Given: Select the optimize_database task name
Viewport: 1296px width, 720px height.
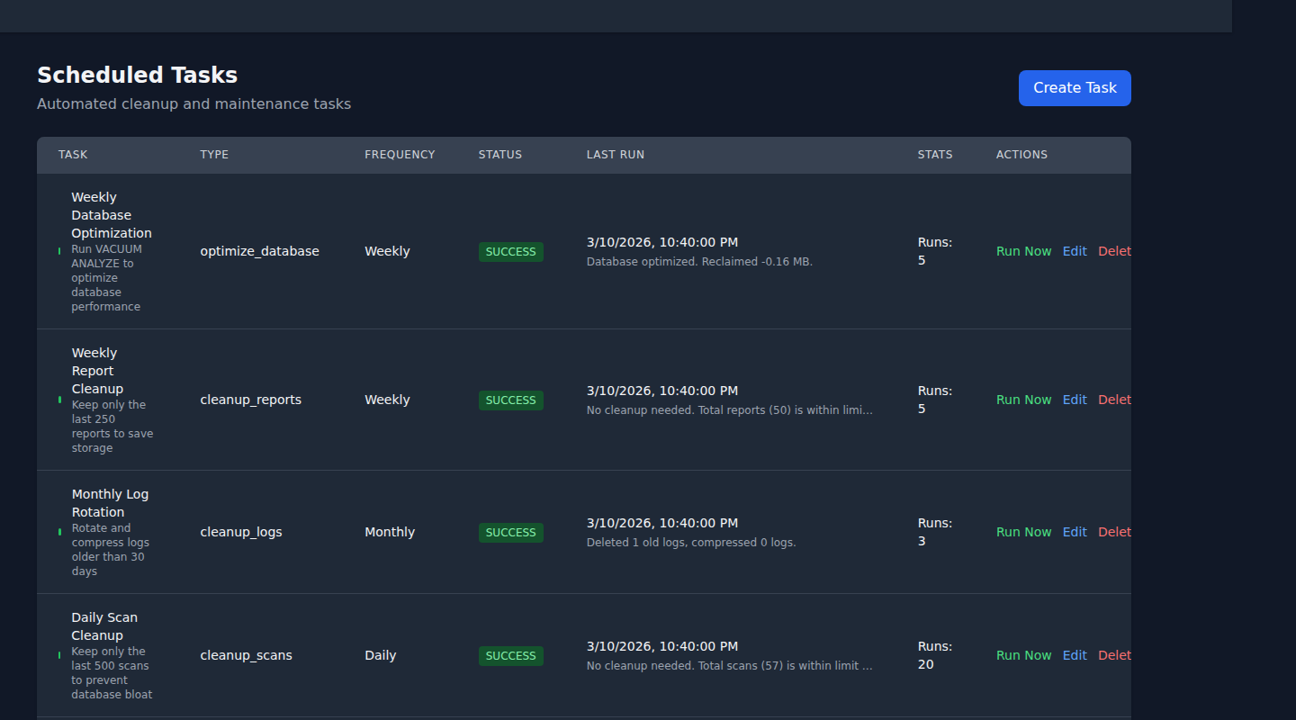Looking at the screenshot, I should click(260, 251).
